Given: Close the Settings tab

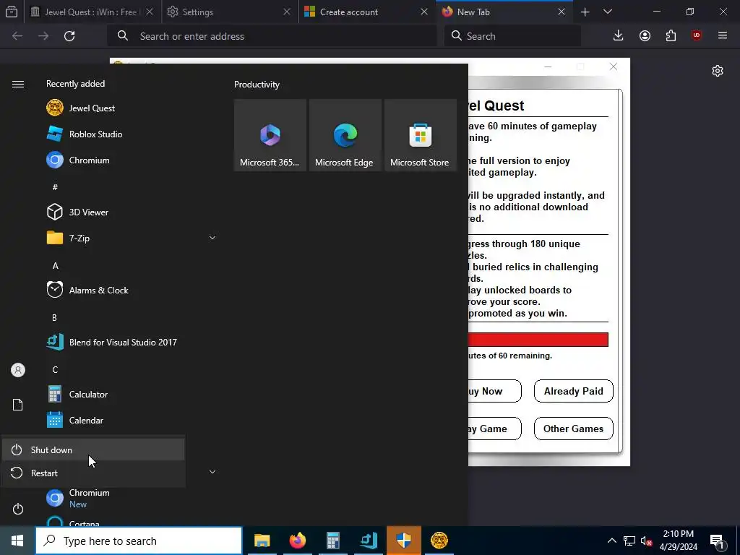Looking at the screenshot, I should [286, 12].
